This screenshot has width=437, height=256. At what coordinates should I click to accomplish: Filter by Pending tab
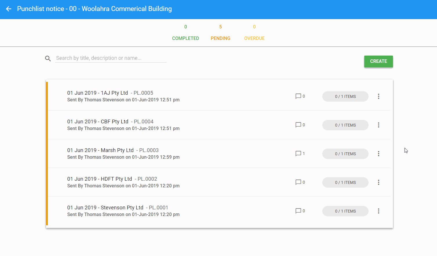coord(221,33)
